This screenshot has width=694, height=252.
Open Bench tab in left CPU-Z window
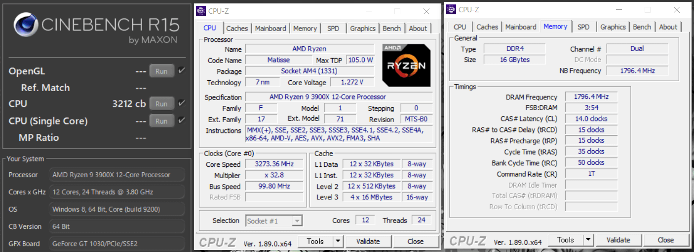[392, 29]
